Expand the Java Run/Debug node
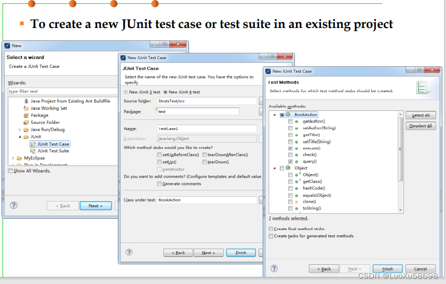The image size is (446, 284). click(20, 130)
